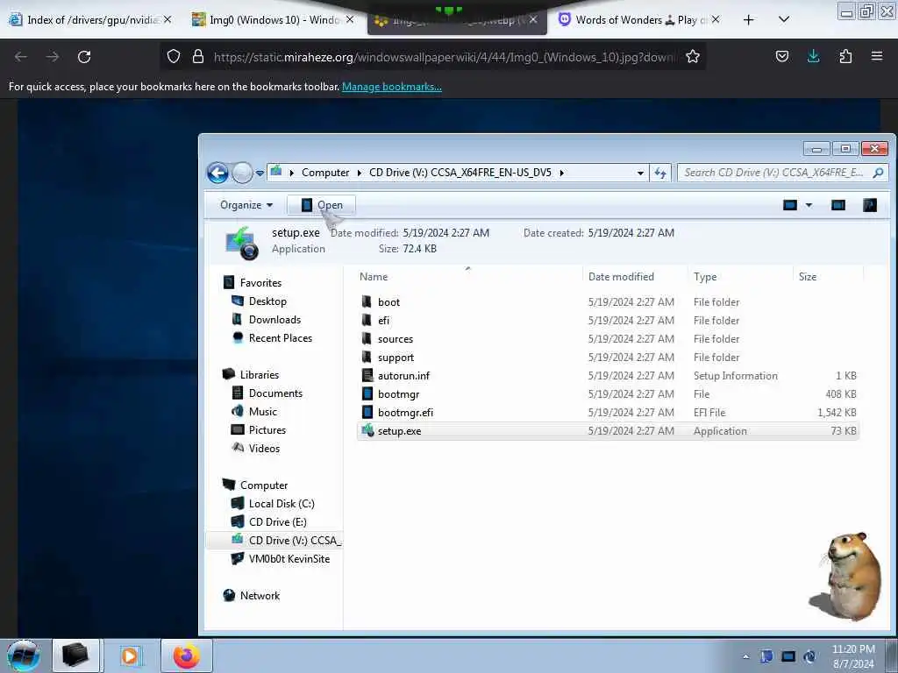This screenshot has height=673, width=898.
Task: Click the Explorer refresh button
Action: [x=660, y=173]
